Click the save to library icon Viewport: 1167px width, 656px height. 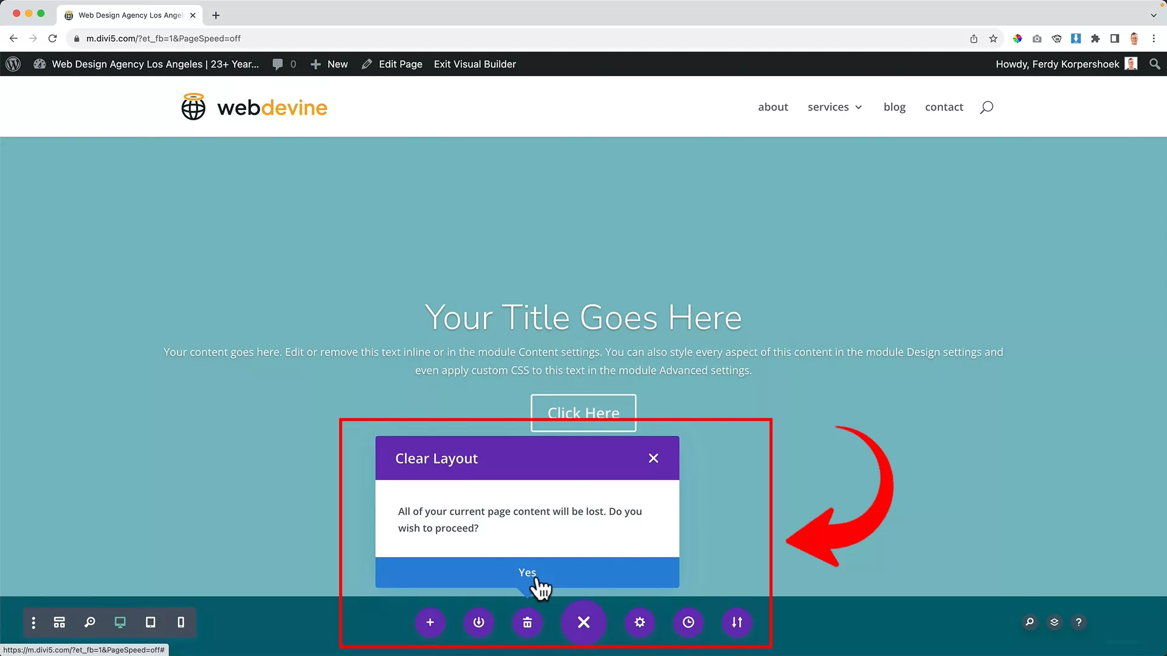pos(478,622)
